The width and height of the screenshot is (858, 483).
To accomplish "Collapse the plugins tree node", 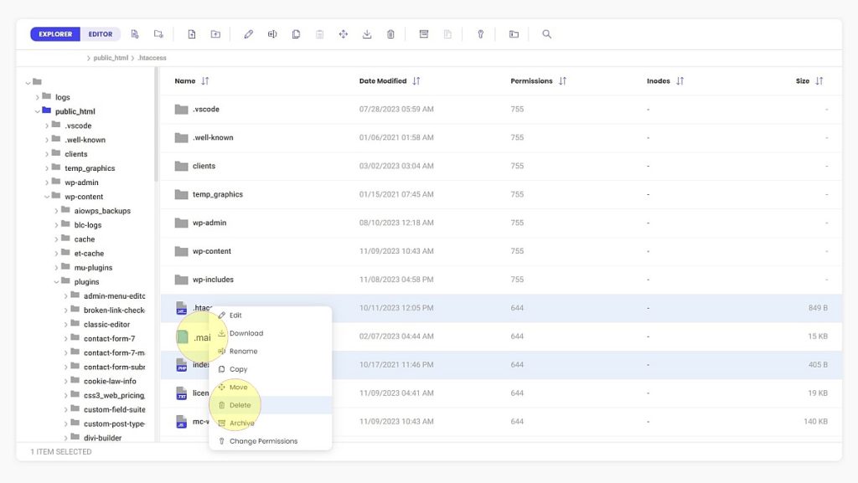I will pos(56,282).
